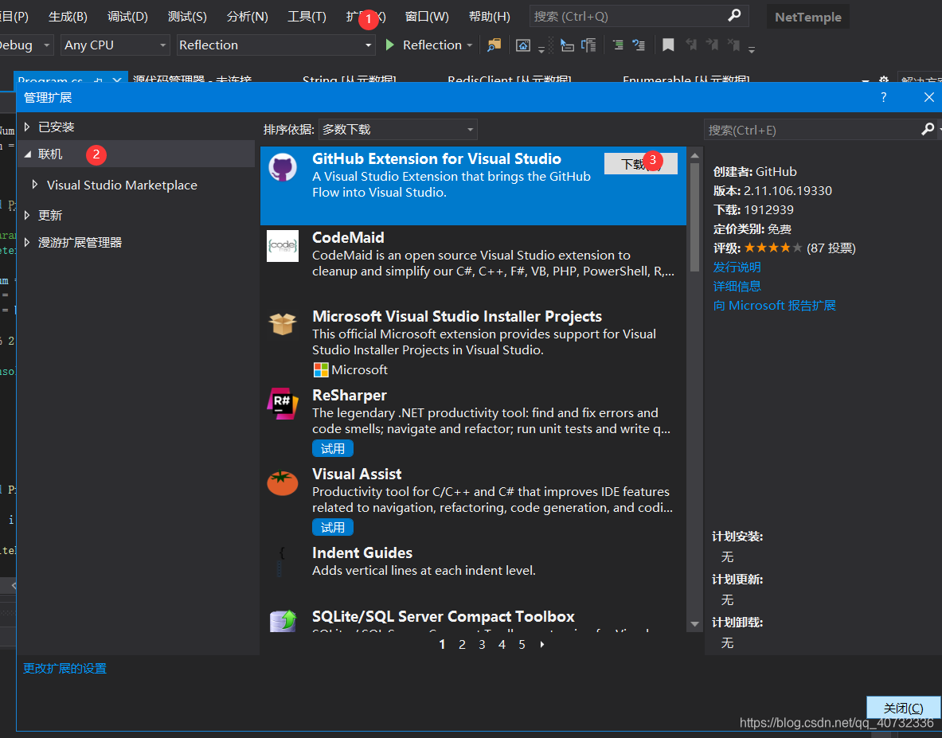Expand the 漫游扩展管理器 node arrow
942x738 pixels.
tap(27, 243)
